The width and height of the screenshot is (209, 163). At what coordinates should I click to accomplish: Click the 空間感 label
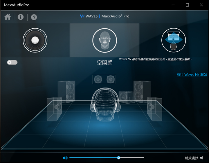105,63
